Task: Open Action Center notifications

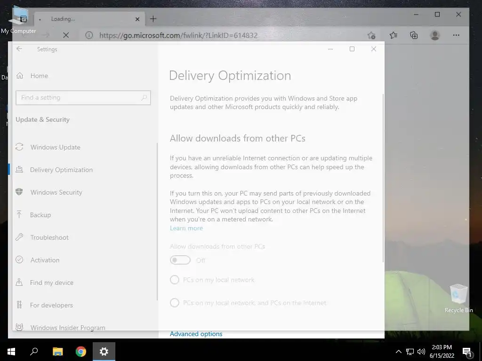Action: coord(467,352)
